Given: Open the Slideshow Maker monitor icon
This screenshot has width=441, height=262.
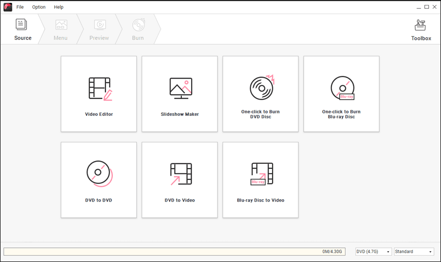Looking at the screenshot, I should click(x=181, y=88).
